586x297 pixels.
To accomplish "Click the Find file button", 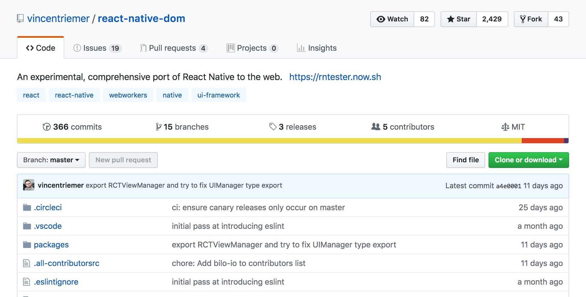I will (x=465, y=160).
